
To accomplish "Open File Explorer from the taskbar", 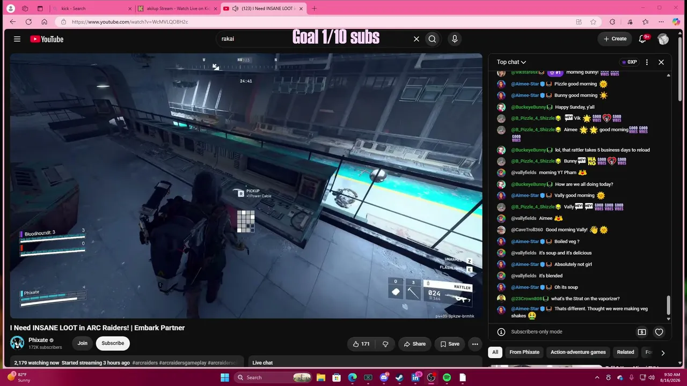I will 321,377.
